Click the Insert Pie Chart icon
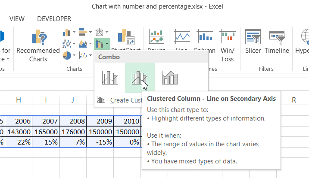The height and width of the screenshot is (178, 309). tap(67, 55)
